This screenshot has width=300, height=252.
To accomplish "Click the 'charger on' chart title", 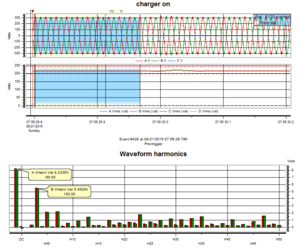I will (x=153, y=4).
